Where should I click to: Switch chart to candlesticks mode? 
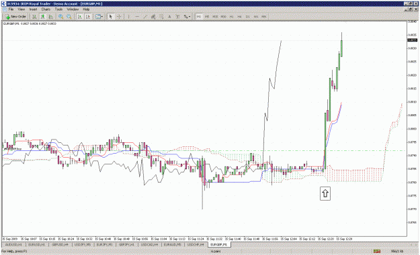(x=42, y=17)
